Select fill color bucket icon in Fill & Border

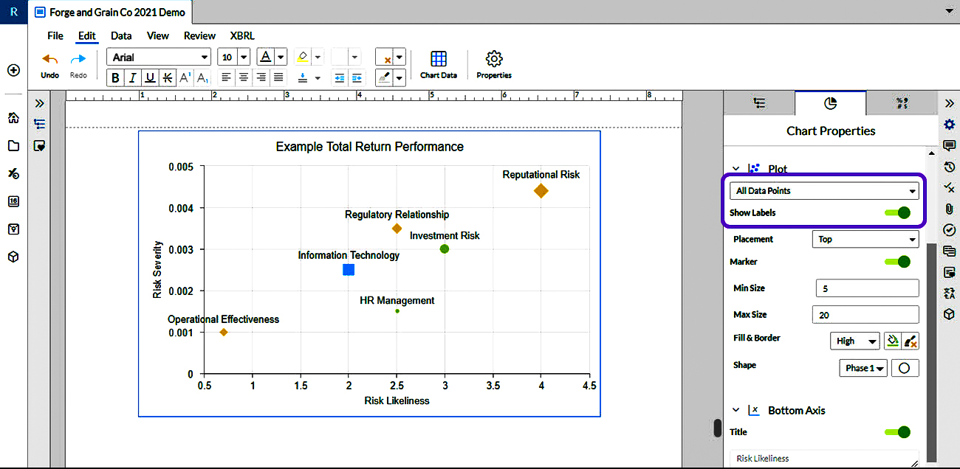point(893,341)
